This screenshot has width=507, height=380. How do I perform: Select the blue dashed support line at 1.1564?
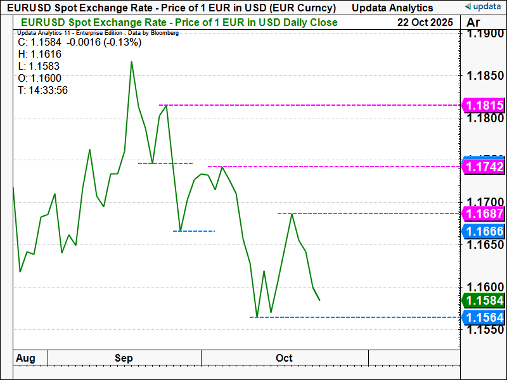[x=355, y=317]
